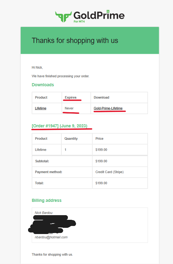Screen dimensions: 173x264
Task: Click the Thanks for shopping green banner
Action: 90,40
